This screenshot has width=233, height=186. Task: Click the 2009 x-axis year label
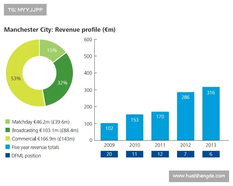109,145
